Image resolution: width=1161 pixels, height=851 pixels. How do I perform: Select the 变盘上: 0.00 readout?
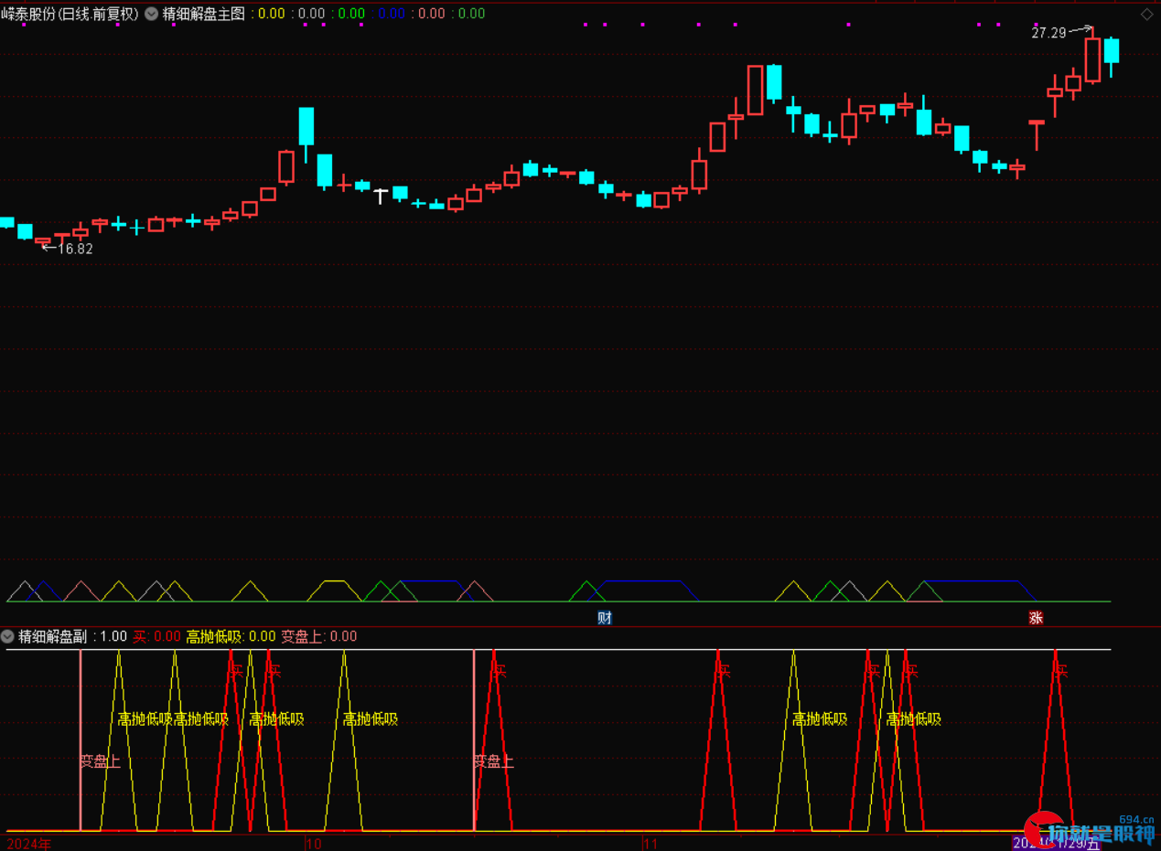point(318,636)
